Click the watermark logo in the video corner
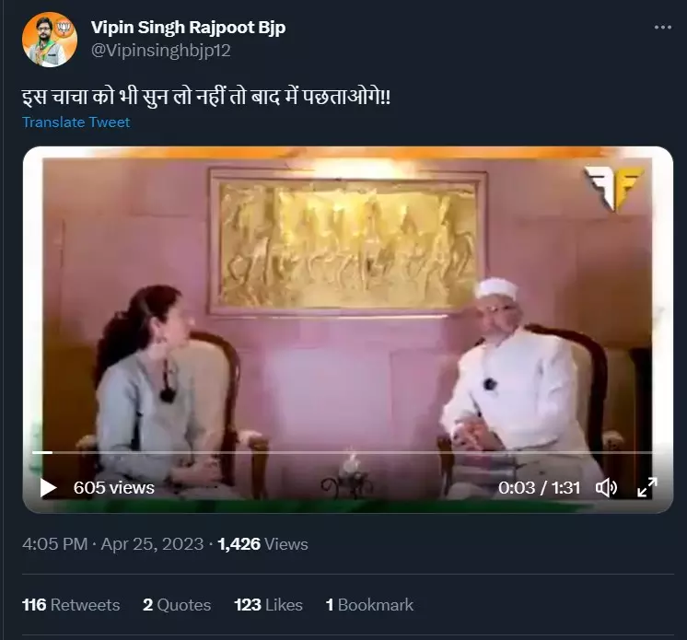Screen dimensions: 687x640 point(614,187)
